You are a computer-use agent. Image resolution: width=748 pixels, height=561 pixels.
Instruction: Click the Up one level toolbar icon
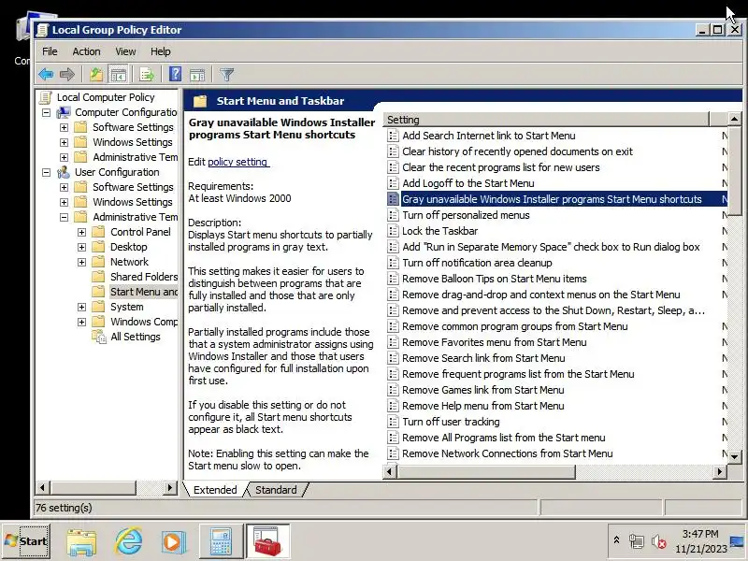[x=96, y=75]
